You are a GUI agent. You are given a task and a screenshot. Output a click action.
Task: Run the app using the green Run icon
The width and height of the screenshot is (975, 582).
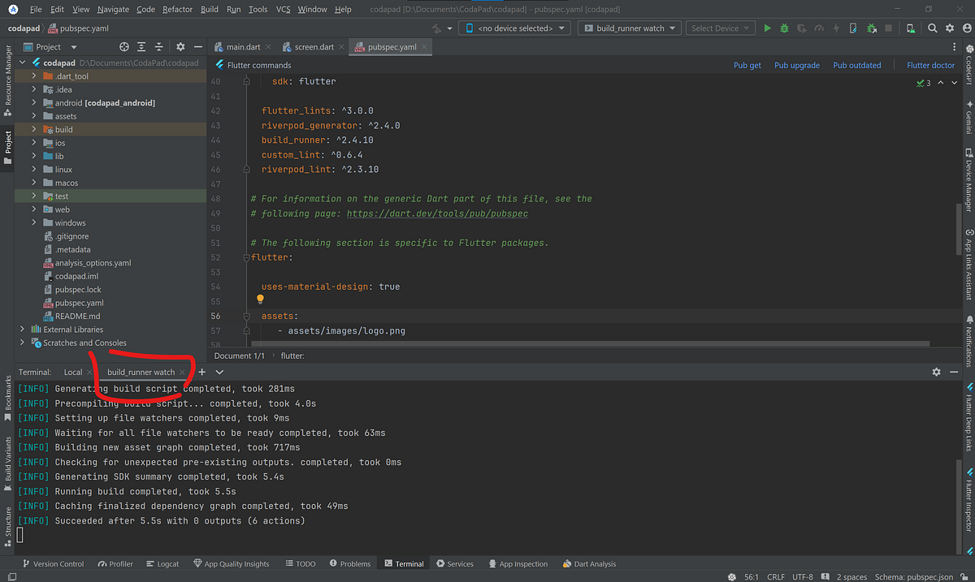(x=767, y=28)
